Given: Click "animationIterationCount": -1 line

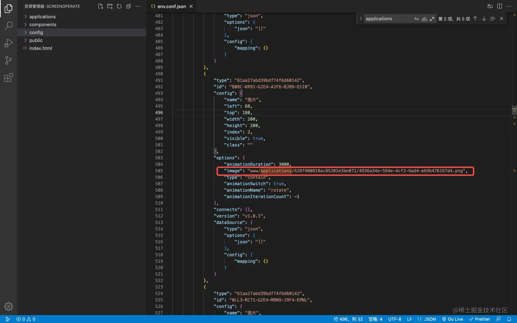Looking at the screenshot, I should click(x=262, y=197).
